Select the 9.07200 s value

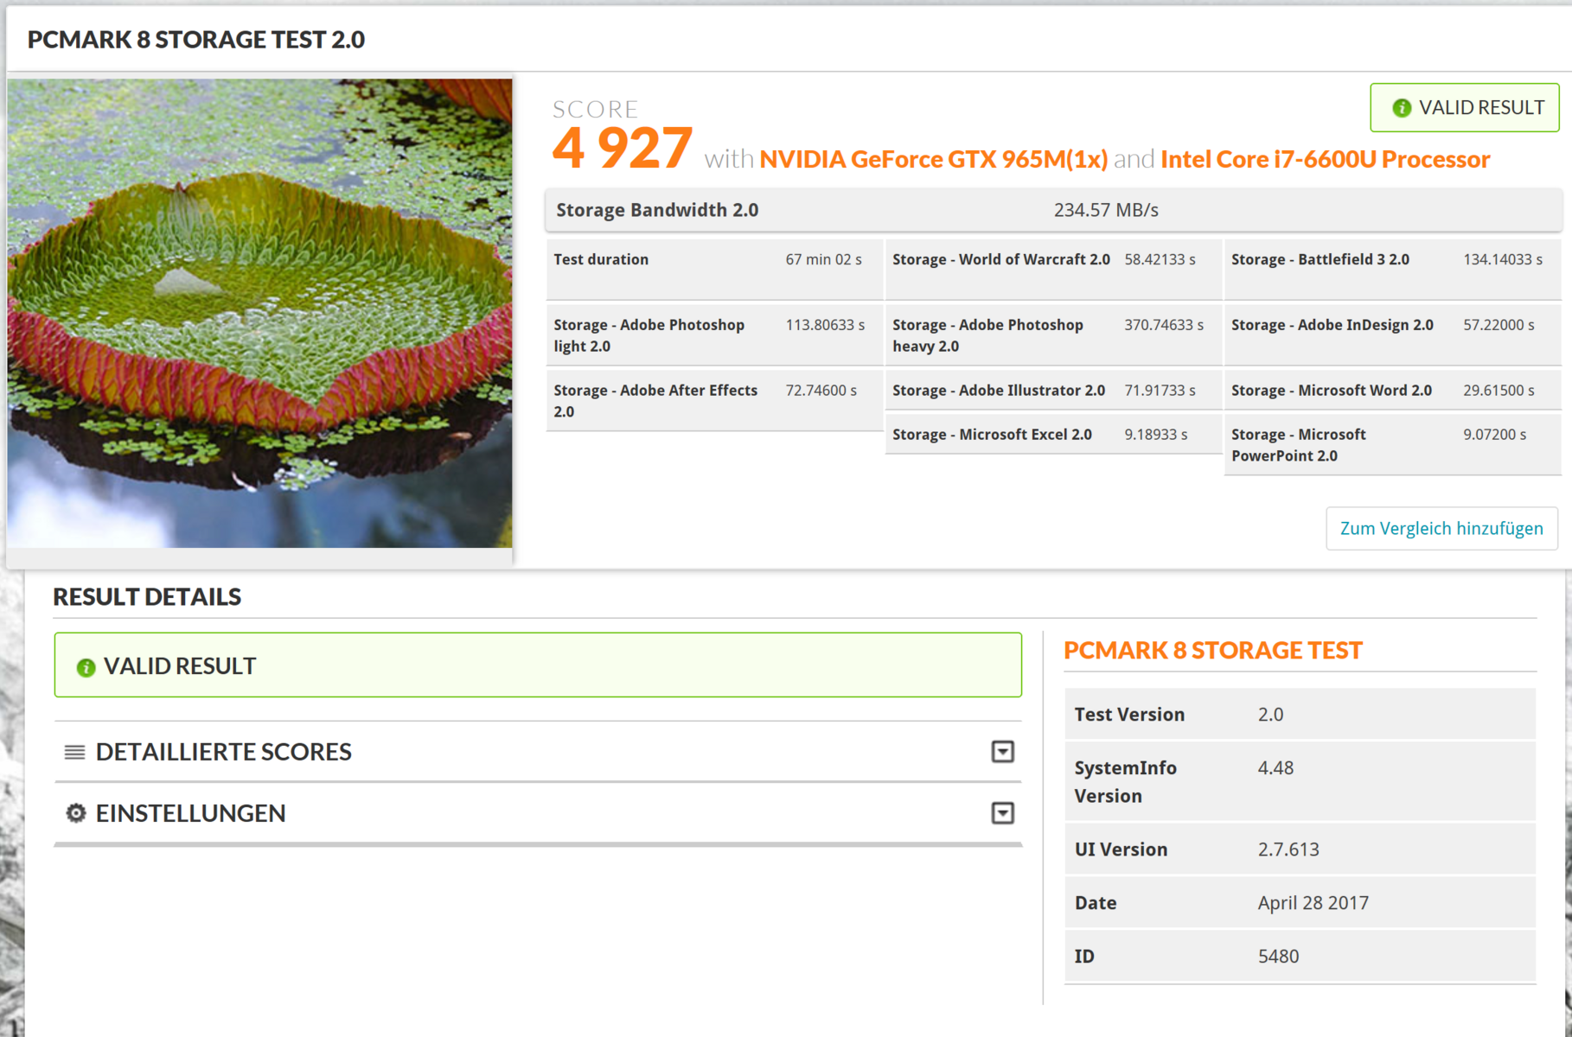point(1494,435)
